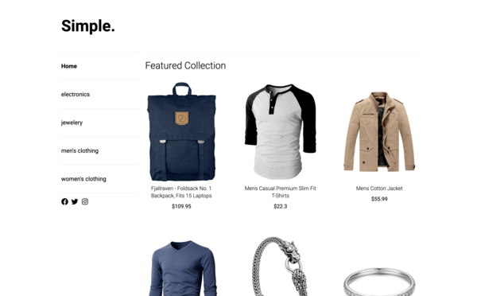
Task: Open Mens Casual Premium Slim Fit title
Action: click(x=281, y=192)
